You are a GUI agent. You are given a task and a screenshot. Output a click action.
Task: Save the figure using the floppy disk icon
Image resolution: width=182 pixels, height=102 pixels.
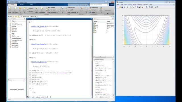[x=122, y=7]
